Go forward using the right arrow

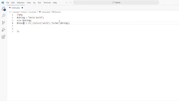(70, 3)
